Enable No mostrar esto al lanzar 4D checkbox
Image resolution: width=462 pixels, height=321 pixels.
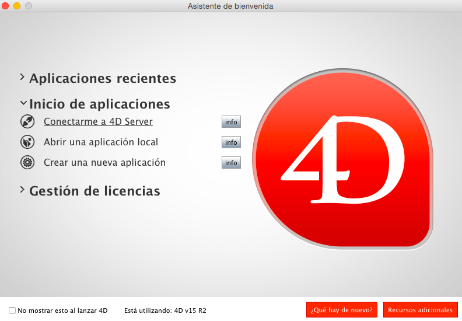pos(12,310)
